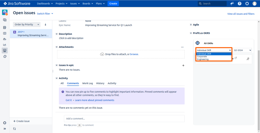Click the Jira Software logo
Viewport: 260px width, 133px height.
point(17,3)
